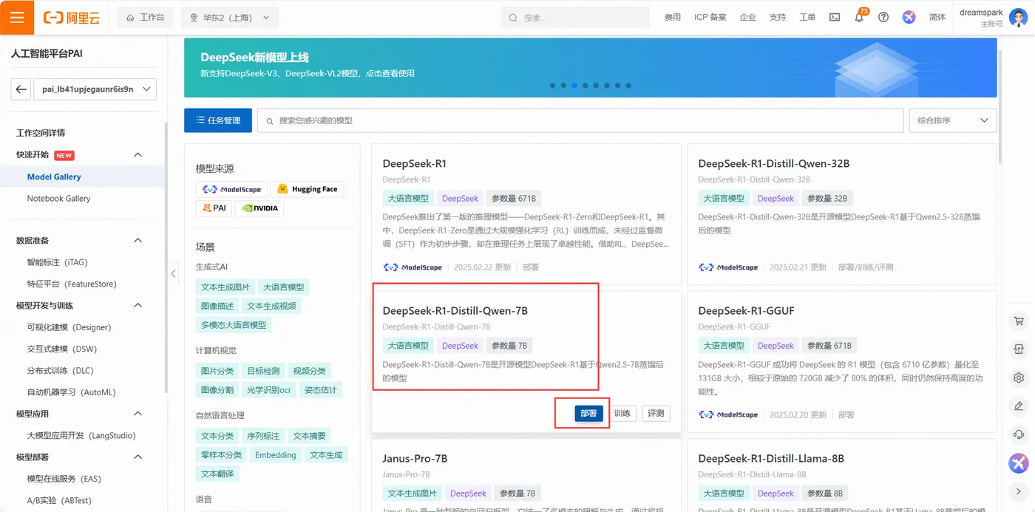The width and height of the screenshot is (1035, 512).
Task: Open DeepSeek-R1-Distill-Llama-8B model title
Action: [x=771, y=459]
